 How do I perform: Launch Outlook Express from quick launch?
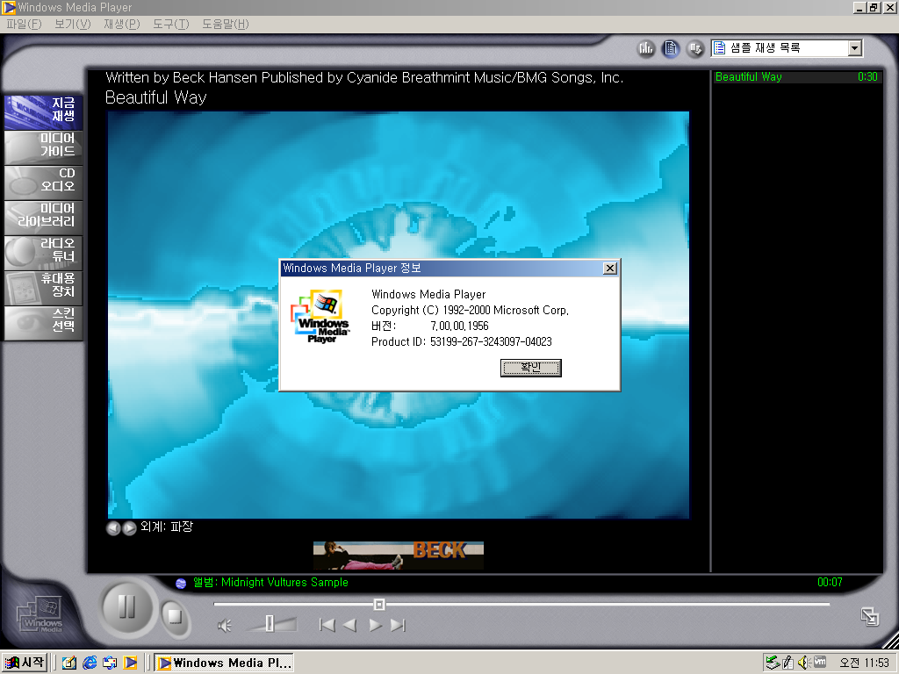tap(110, 663)
